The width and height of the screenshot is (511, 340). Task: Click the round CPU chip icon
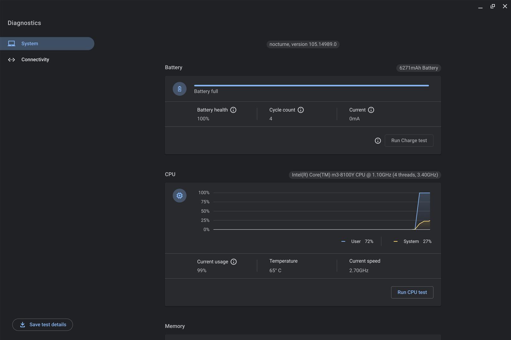pos(179,195)
